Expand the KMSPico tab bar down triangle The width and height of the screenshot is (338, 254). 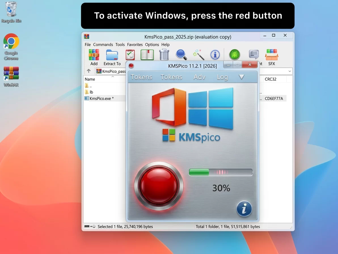[x=241, y=77]
